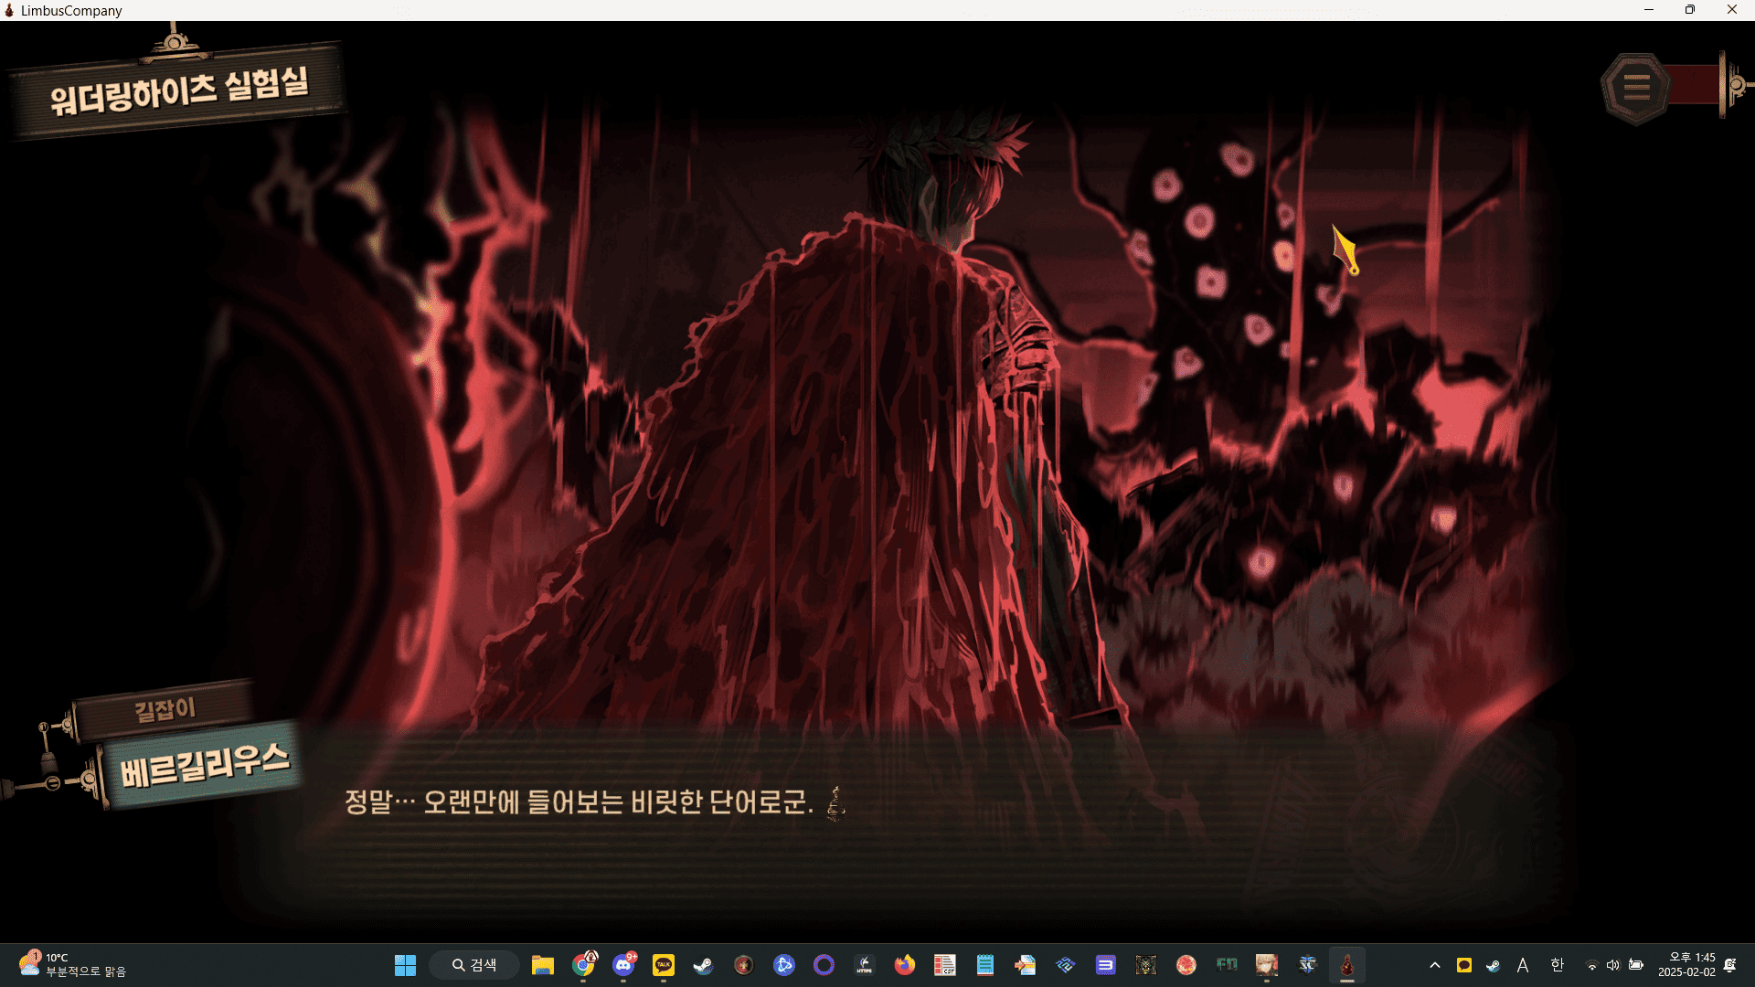Click the 검색 taskbar search box
The height and width of the screenshot is (987, 1755).
click(474, 965)
